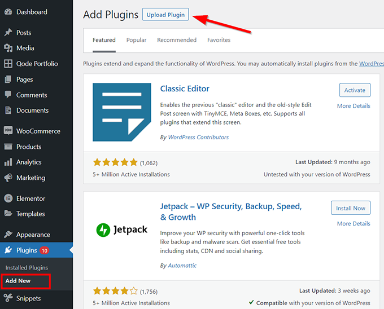
Task: Switch to the Recommended tab
Action: pos(177,40)
